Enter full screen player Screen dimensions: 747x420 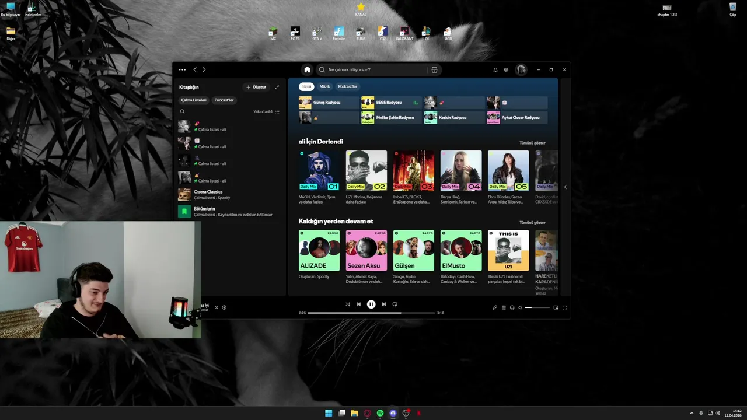(x=564, y=307)
